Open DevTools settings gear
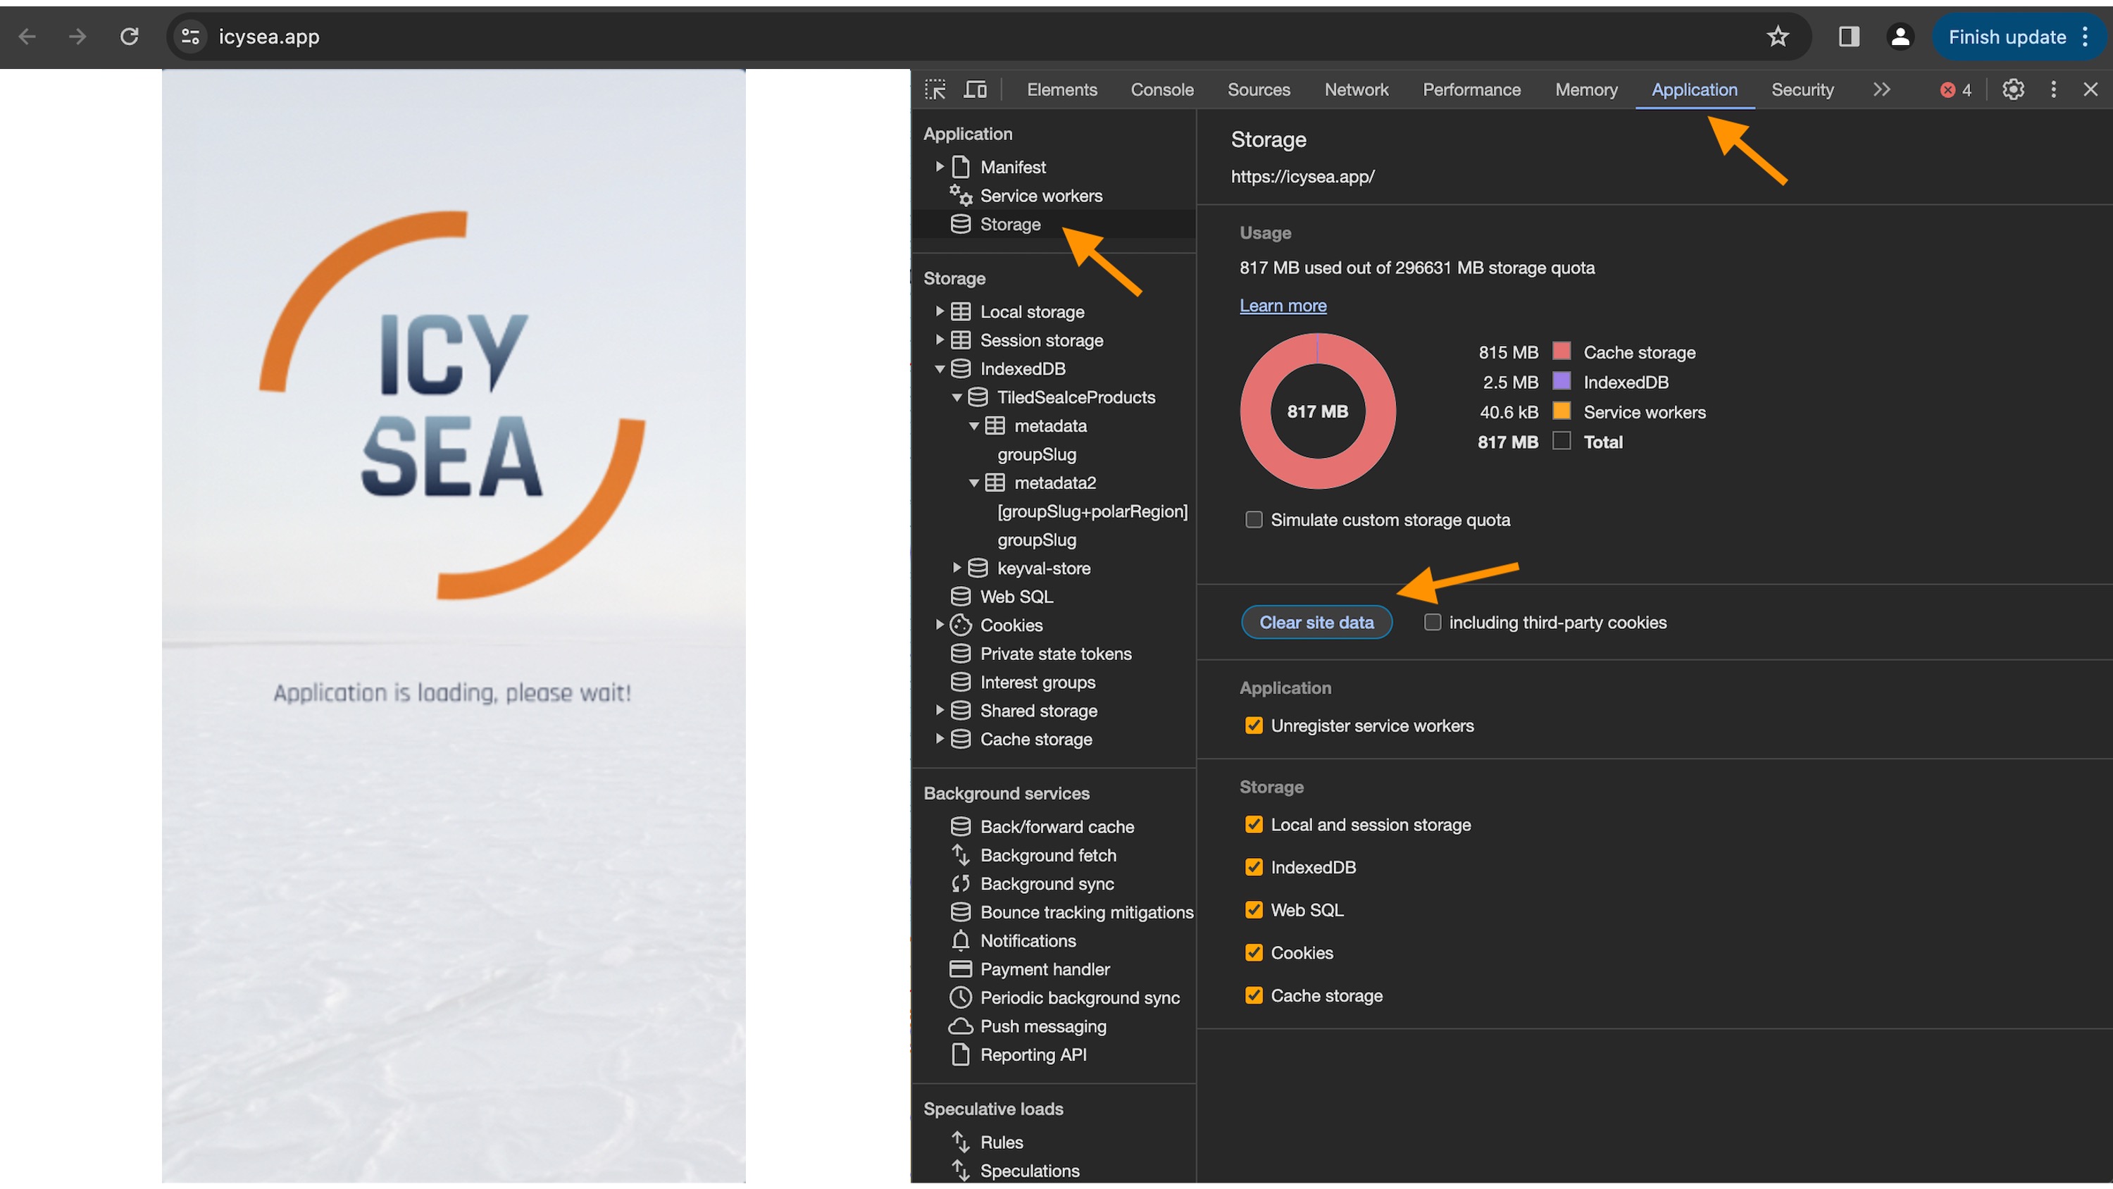This screenshot has height=1189, width=2113. coord(2013,89)
